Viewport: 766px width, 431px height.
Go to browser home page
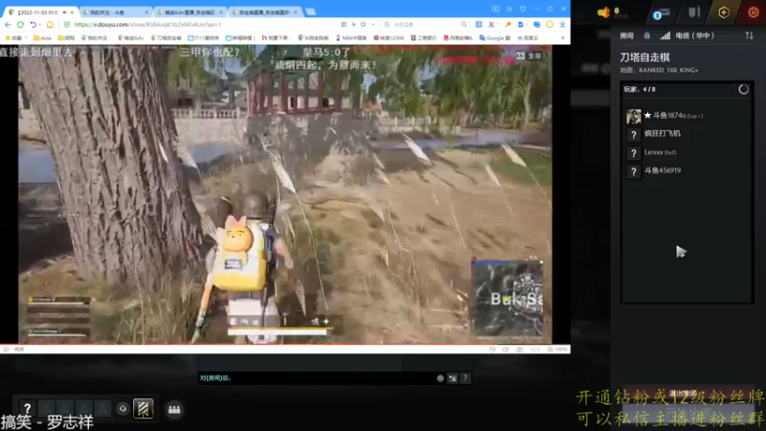tap(50, 25)
